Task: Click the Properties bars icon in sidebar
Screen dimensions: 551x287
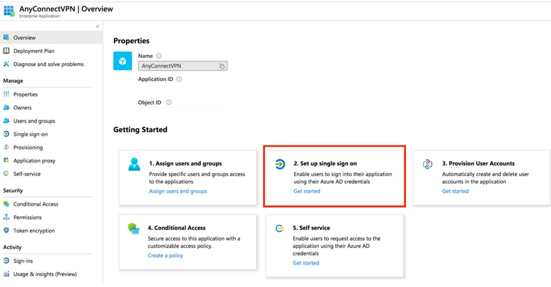Action: click(6, 95)
